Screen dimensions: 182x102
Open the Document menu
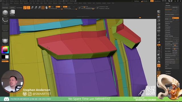(16, 3)
